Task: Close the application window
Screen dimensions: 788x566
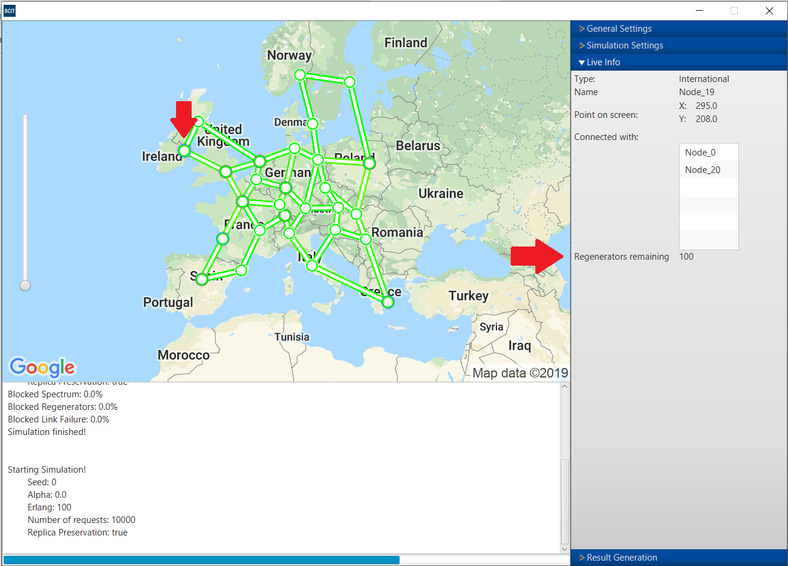Action: (769, 11)
